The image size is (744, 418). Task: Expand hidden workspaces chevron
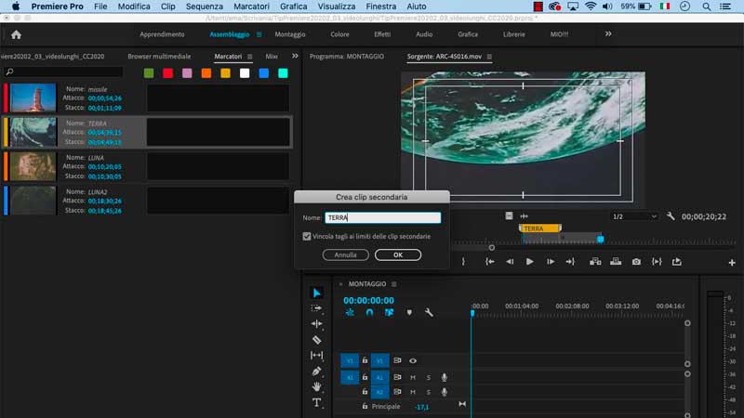[x=608, y=34]
